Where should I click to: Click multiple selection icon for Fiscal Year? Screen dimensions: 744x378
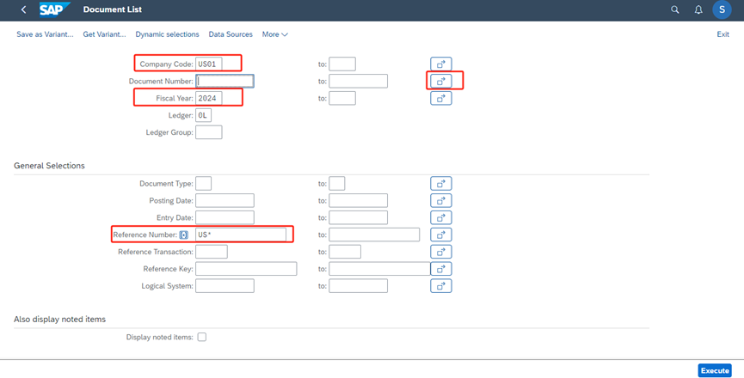coord(440,98)
